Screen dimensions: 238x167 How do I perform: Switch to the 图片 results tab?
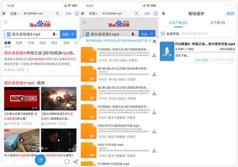pyautogui.click(x=55, y=43)
